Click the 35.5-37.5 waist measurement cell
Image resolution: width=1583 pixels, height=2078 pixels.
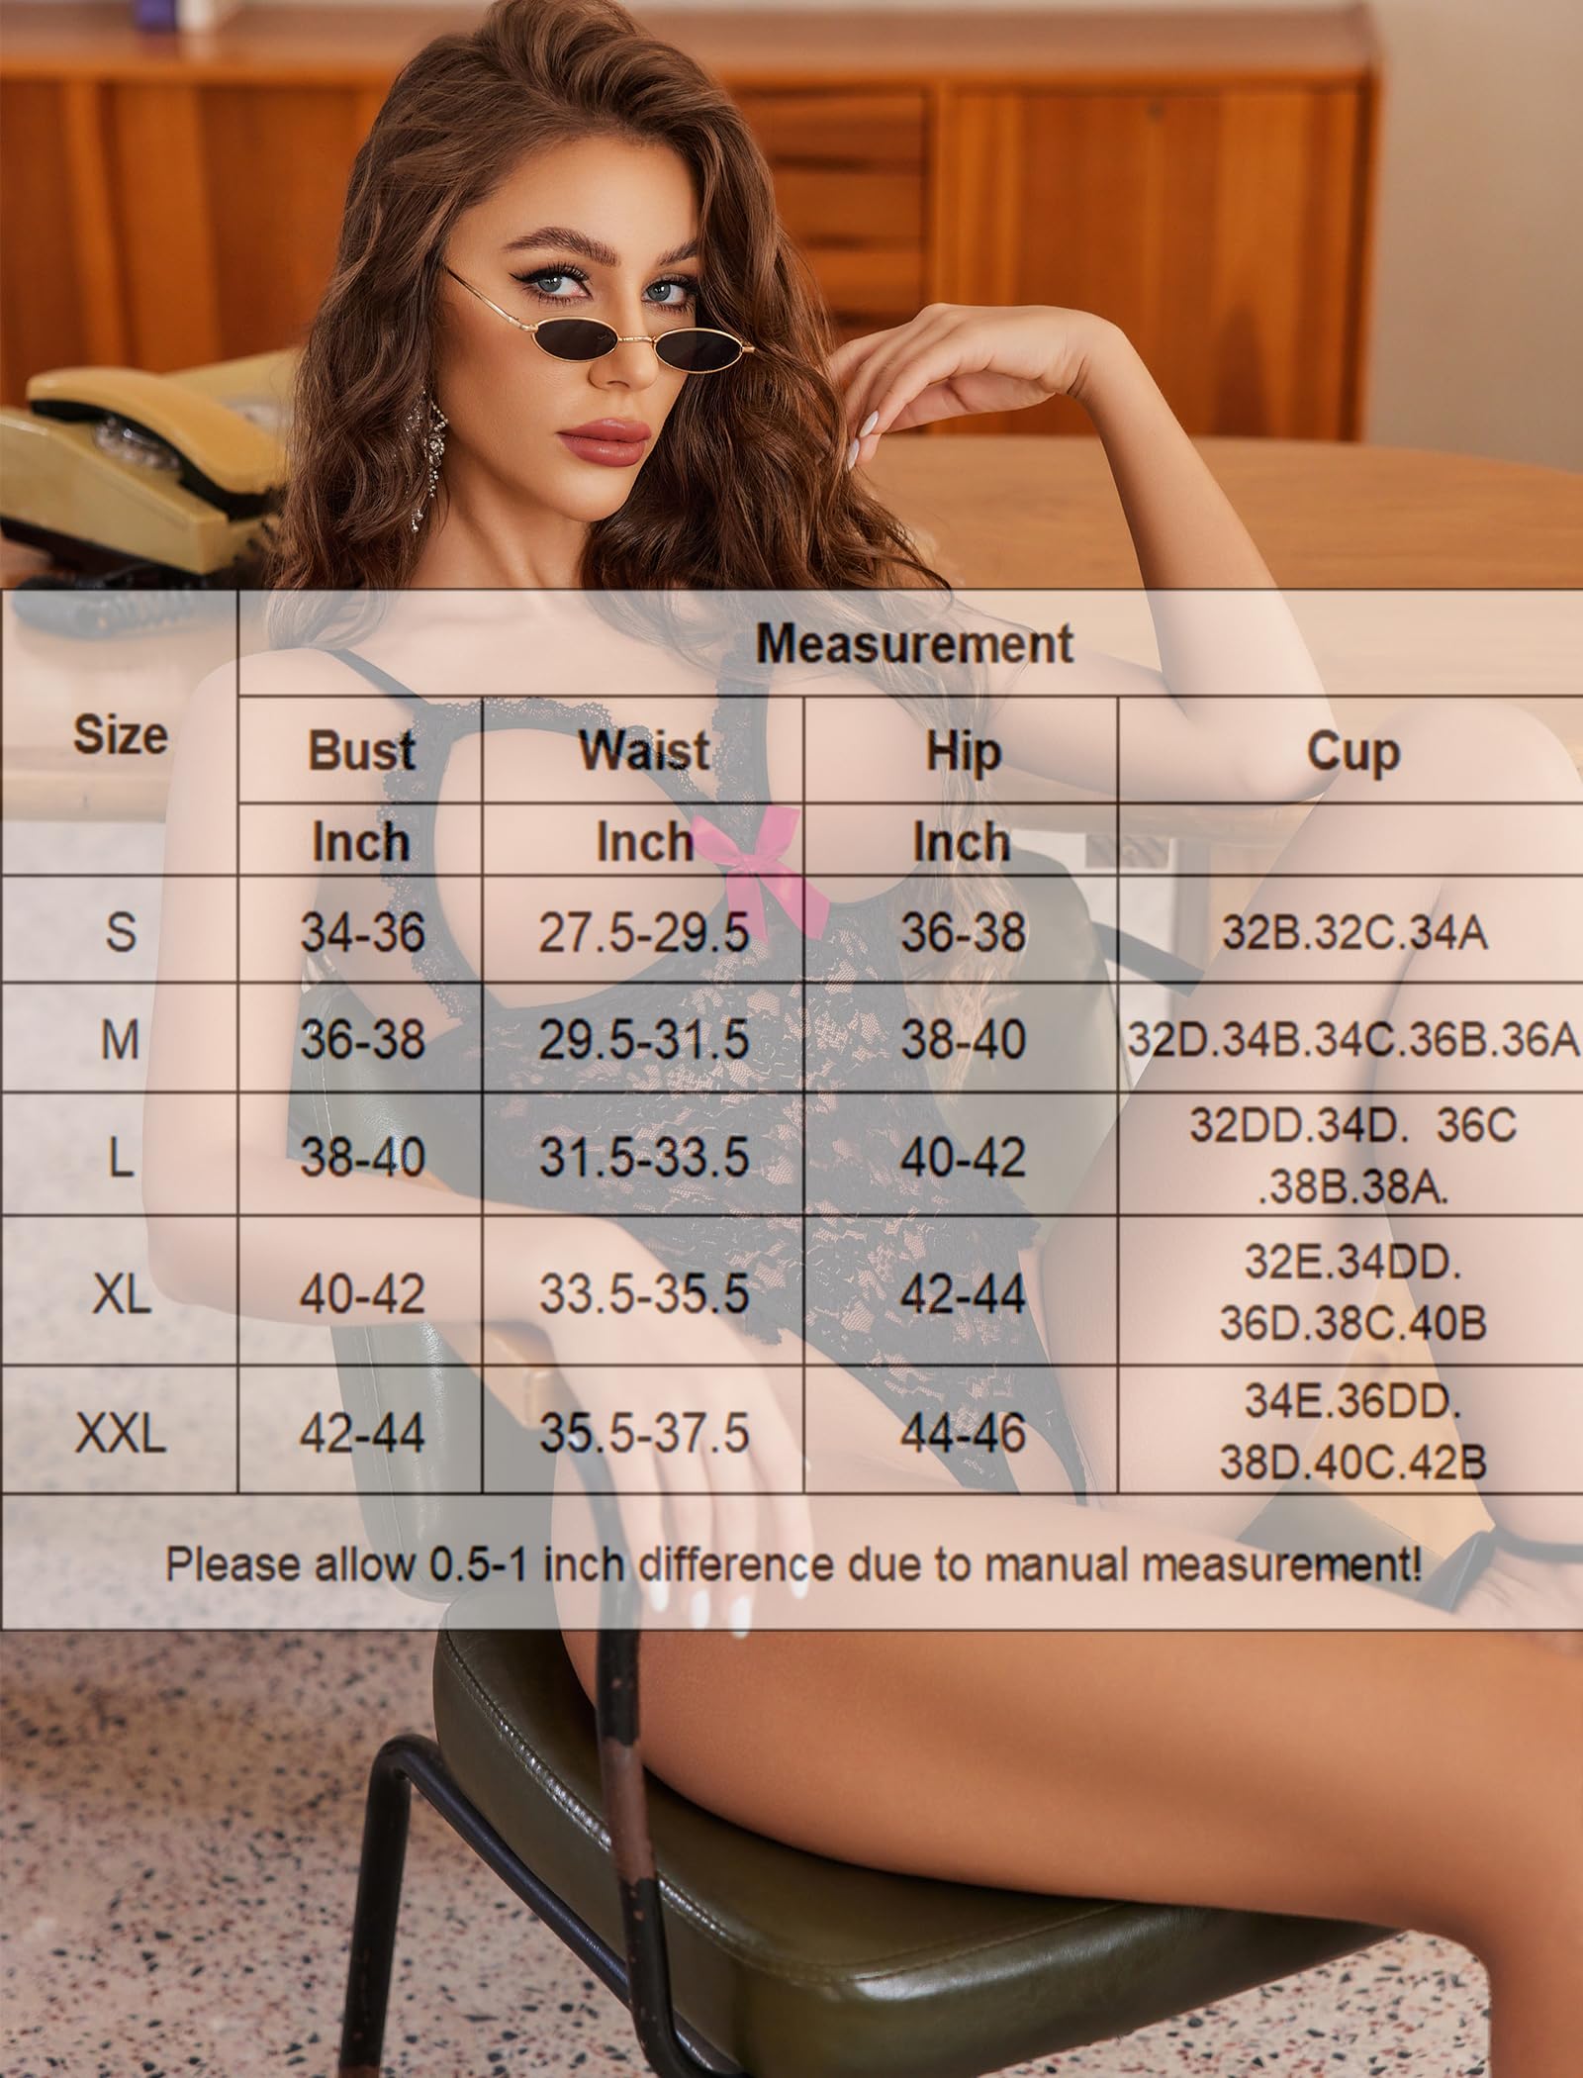click(643, 1433)
